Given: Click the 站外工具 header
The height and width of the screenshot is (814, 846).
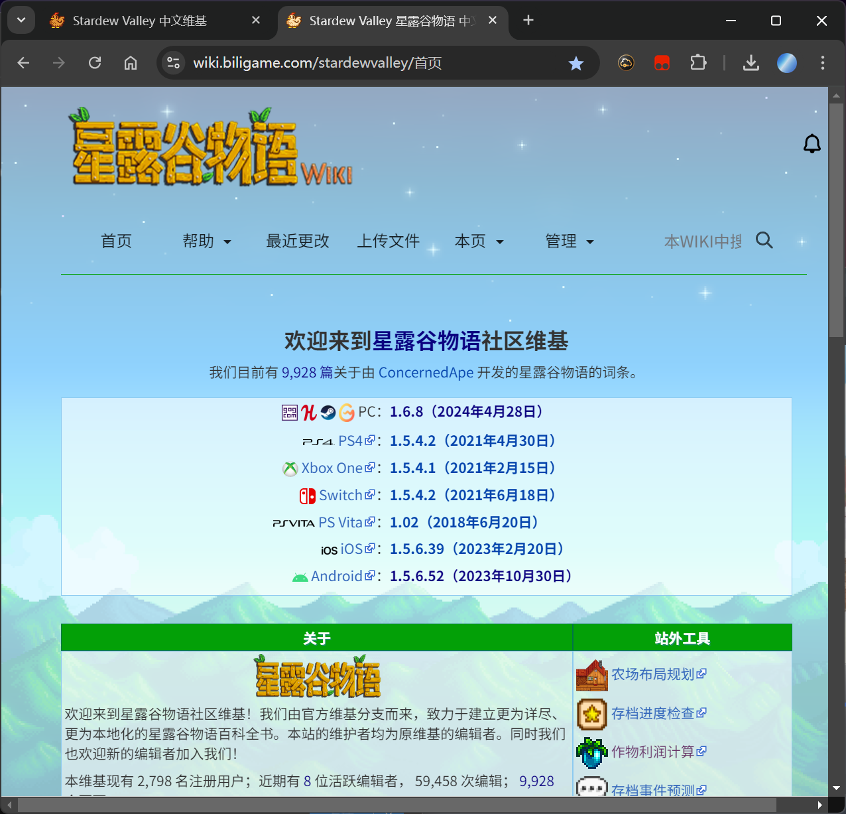Looking at the screenshot, I should pos(682,638).
